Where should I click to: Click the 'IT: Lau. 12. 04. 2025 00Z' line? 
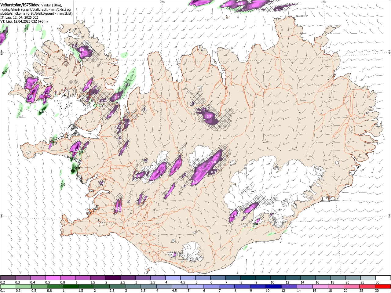tap(19, 17)
